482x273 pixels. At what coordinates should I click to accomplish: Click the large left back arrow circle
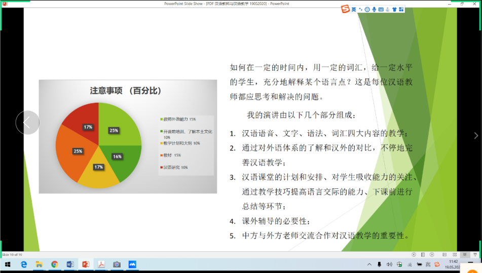(x=27, y=123)
